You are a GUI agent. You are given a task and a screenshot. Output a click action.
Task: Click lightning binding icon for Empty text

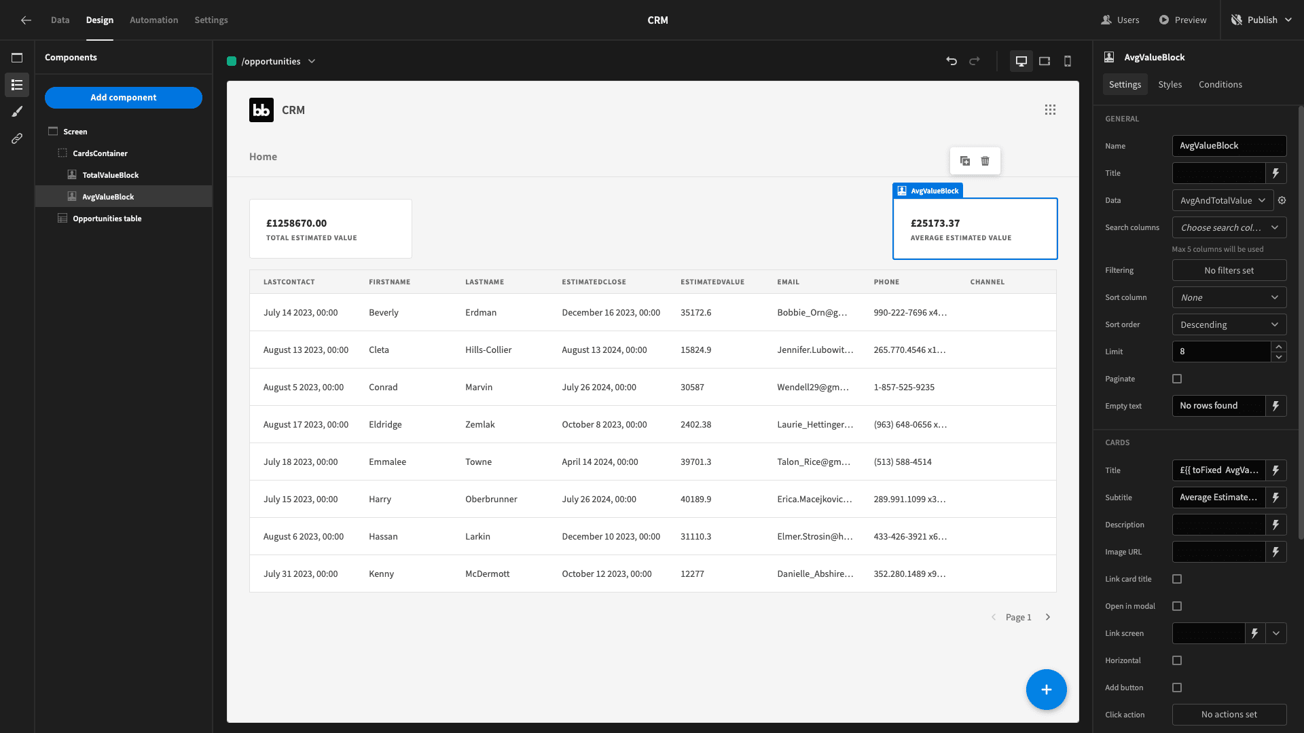[1276, 406]
